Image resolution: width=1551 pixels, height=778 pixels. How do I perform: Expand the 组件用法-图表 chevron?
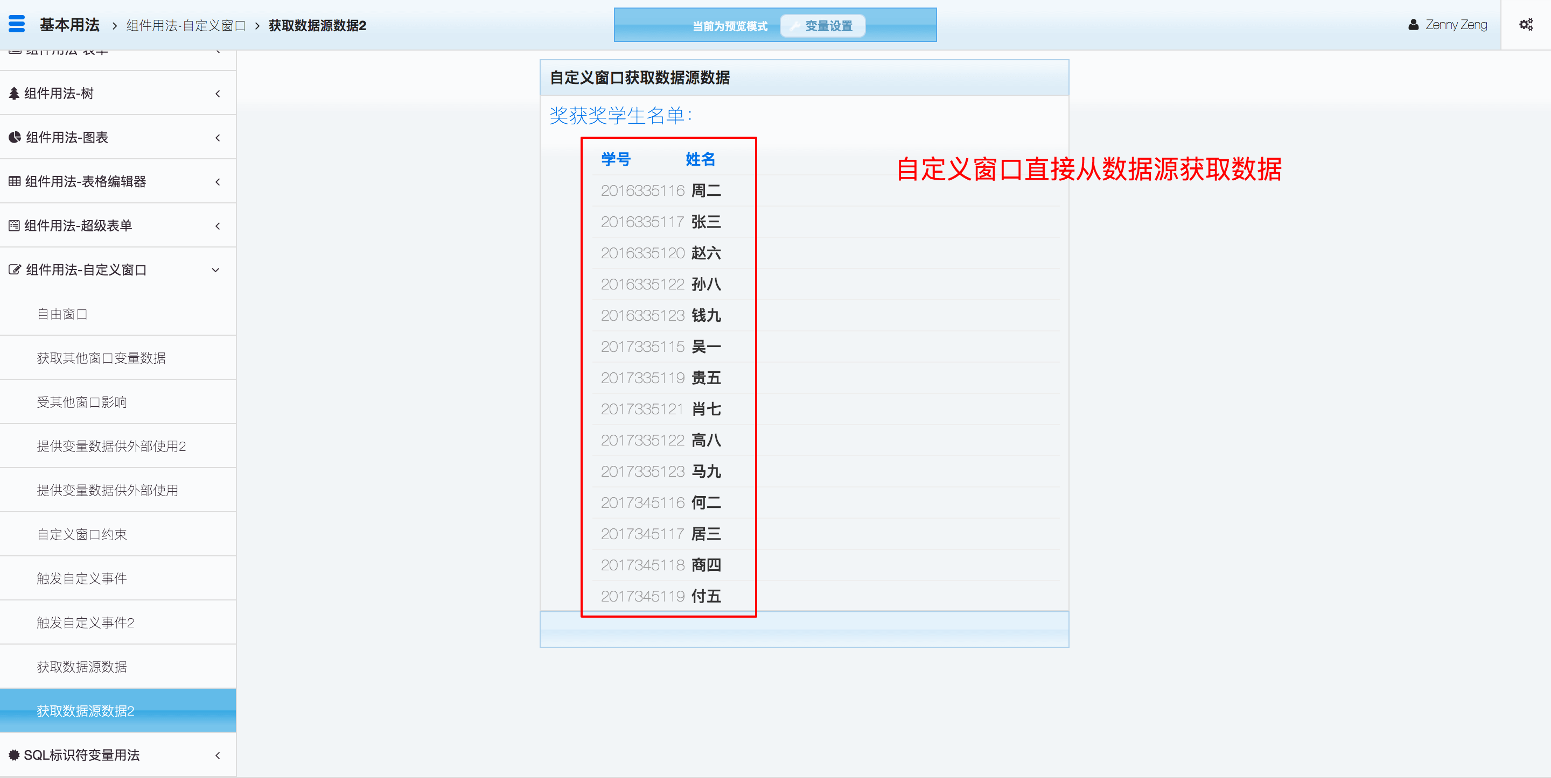[218, 137]
